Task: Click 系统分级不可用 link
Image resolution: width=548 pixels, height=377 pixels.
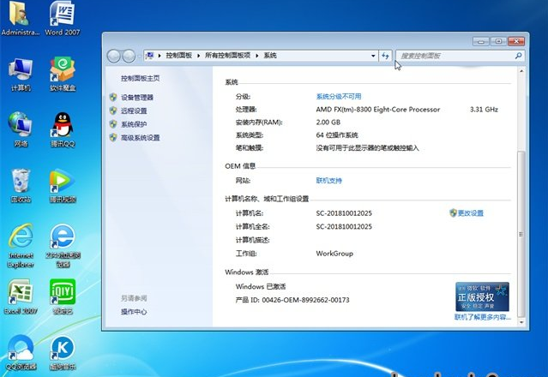Action: coord(339,96)
